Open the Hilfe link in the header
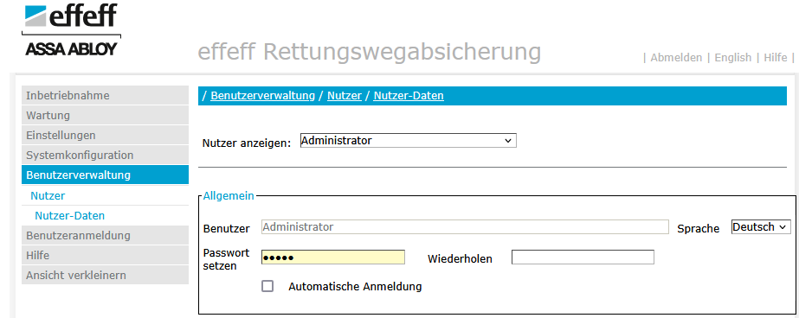This screenshot has width=799, height=318. 775,58
